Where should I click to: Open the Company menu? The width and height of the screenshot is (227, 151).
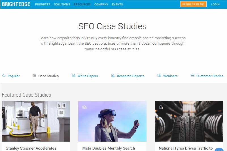point(101,4)
